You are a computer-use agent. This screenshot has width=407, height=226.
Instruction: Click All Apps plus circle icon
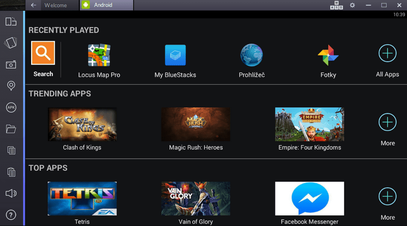tap(387, 53)
